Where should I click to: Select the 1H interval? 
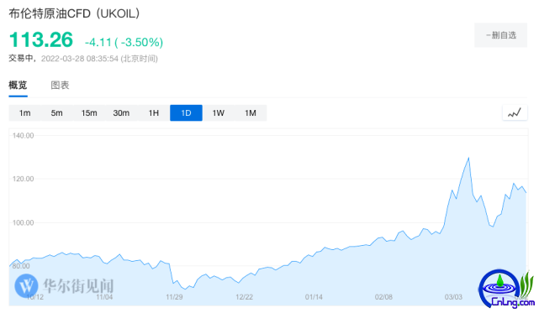[x=154, y=113]
